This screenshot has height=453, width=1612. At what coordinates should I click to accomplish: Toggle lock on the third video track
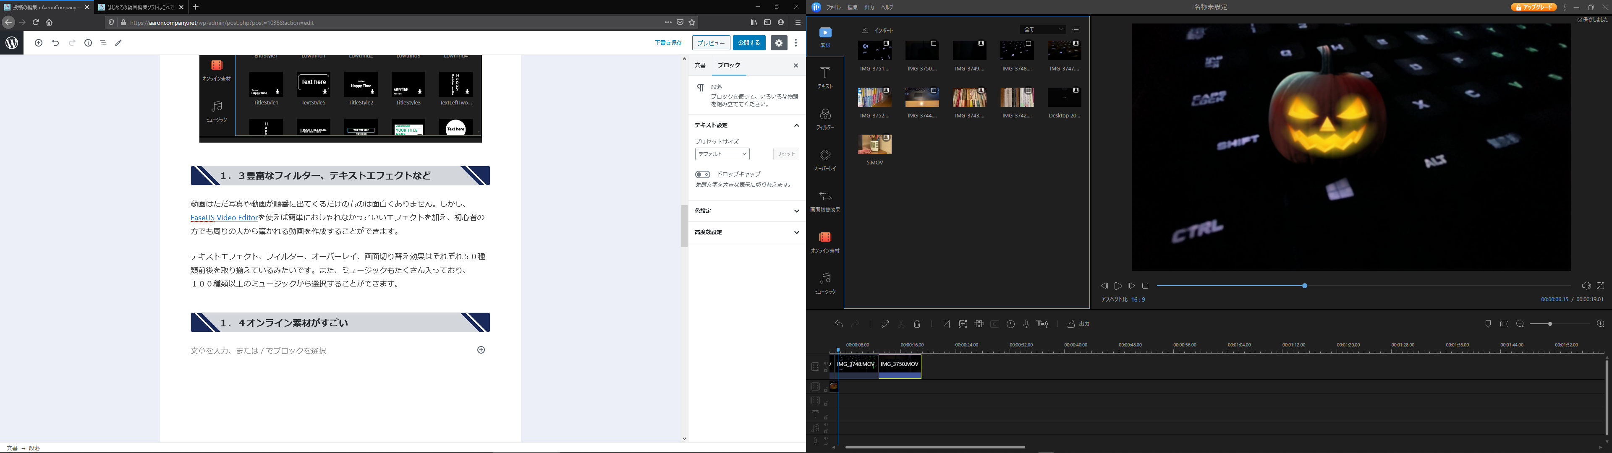[826, 404]
